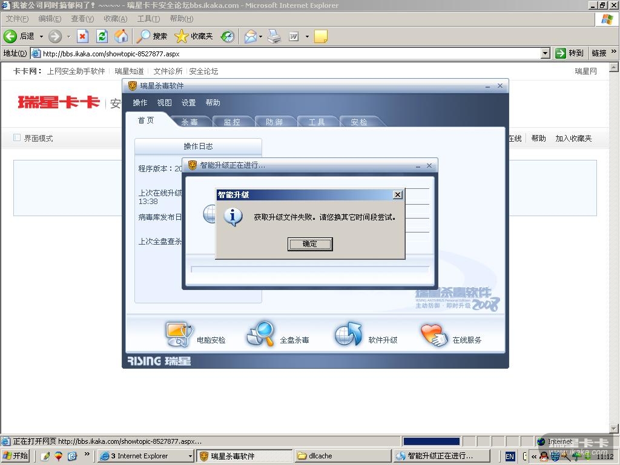This screenshot has height=465, width=620.
Task: Print page with the printer icon
Action: pyautogui.click(x=274, y=36)
